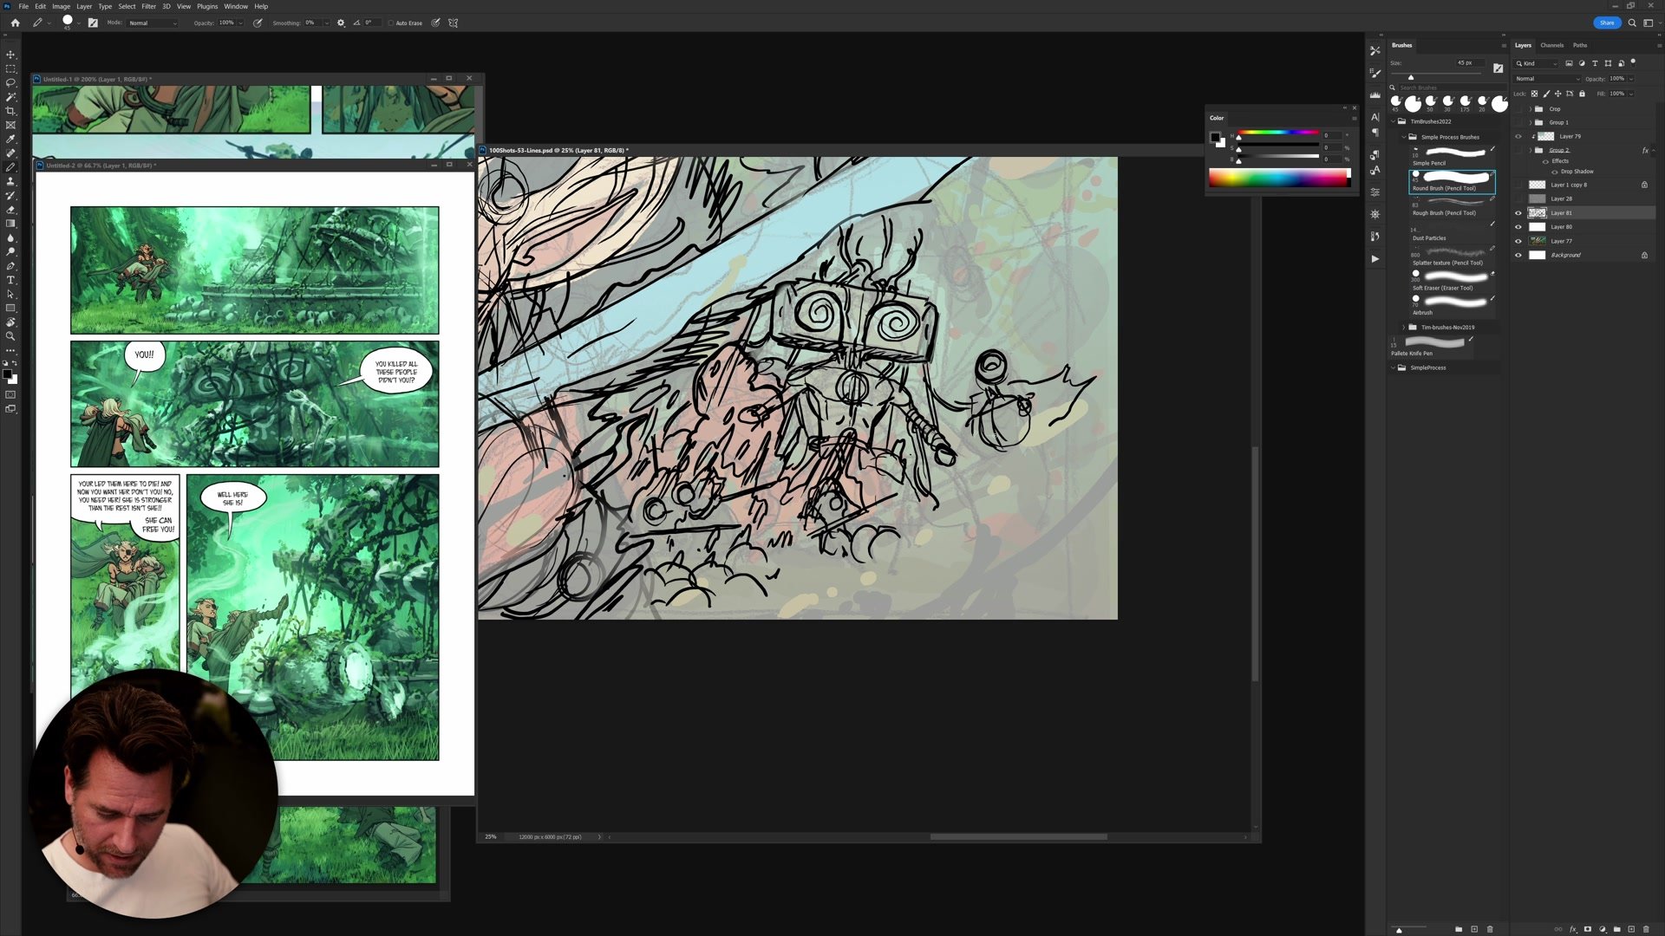Select the Lasso tool
The width and height of the screenshot is (1665, 936).
coord(10,82)
